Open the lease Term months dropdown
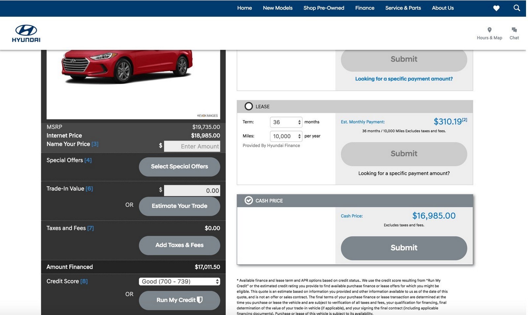The height and width of the screenshot is (315, 528). pyautogui.click(x=286, y=122)
